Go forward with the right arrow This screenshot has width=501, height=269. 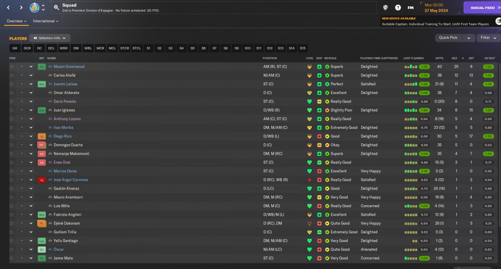(21, 7)
